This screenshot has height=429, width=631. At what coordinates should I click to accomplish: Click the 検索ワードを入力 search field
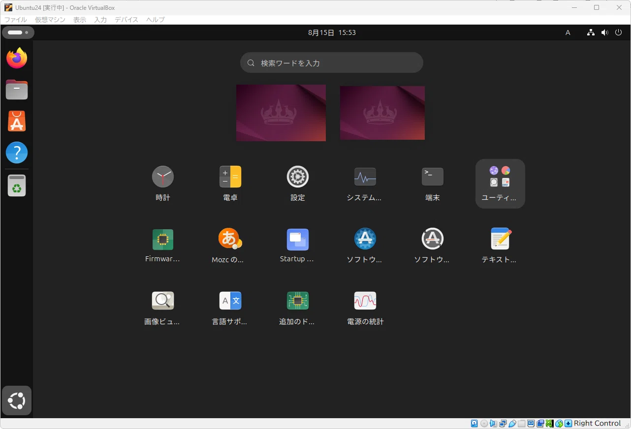(332, 63)
